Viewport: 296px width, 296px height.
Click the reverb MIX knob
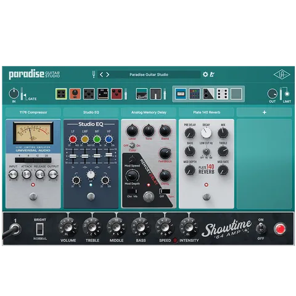click(x=223, y=133)
